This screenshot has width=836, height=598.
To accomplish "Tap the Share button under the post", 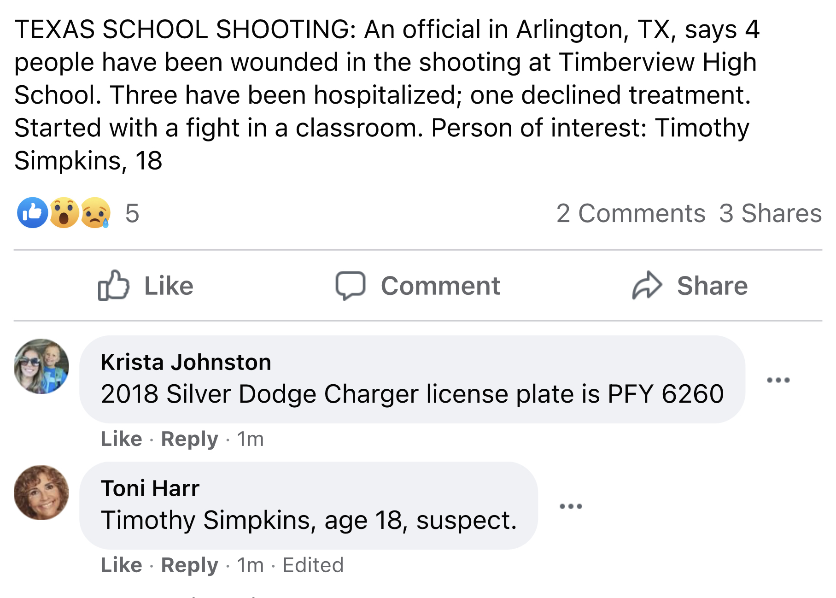I will coord(690,285).
